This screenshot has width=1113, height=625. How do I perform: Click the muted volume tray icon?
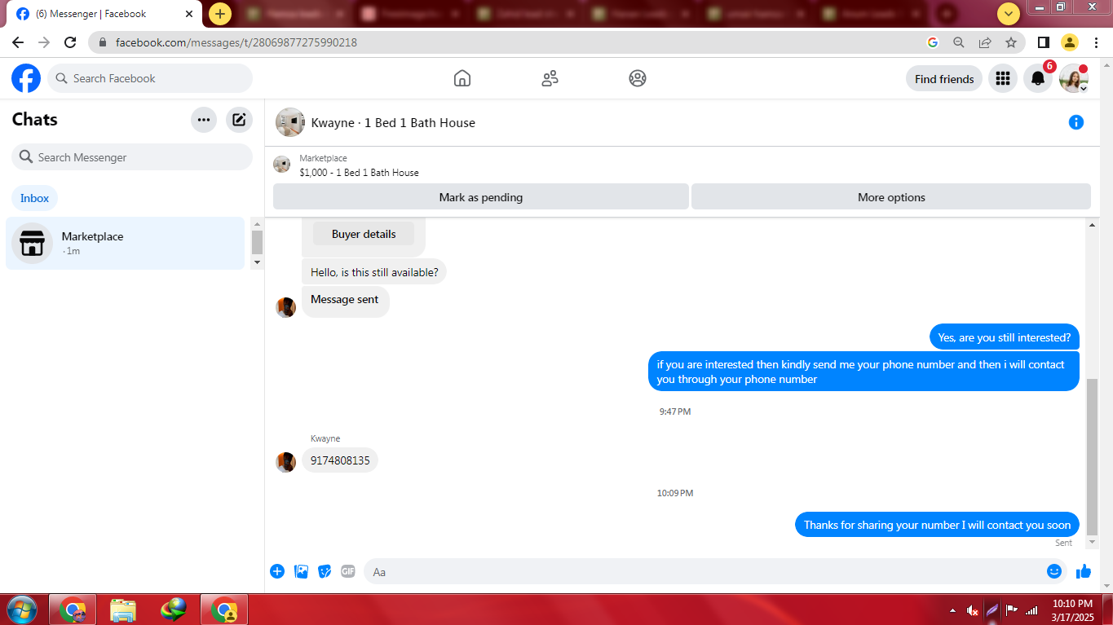[x=972, y=610]
